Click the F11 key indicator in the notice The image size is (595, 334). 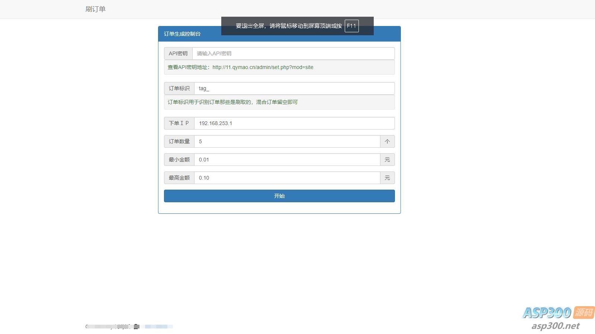tap(352, 26)
